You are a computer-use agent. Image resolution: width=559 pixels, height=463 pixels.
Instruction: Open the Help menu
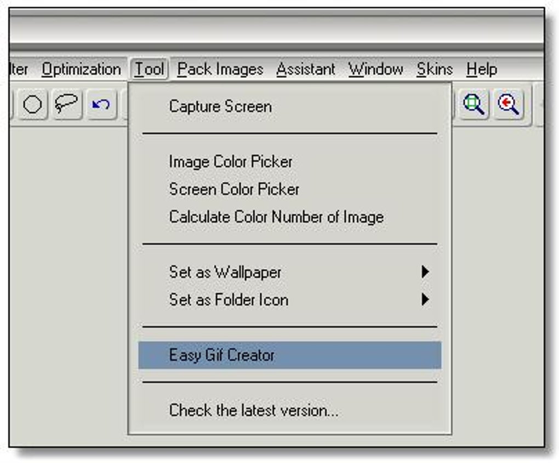point(482,70)
